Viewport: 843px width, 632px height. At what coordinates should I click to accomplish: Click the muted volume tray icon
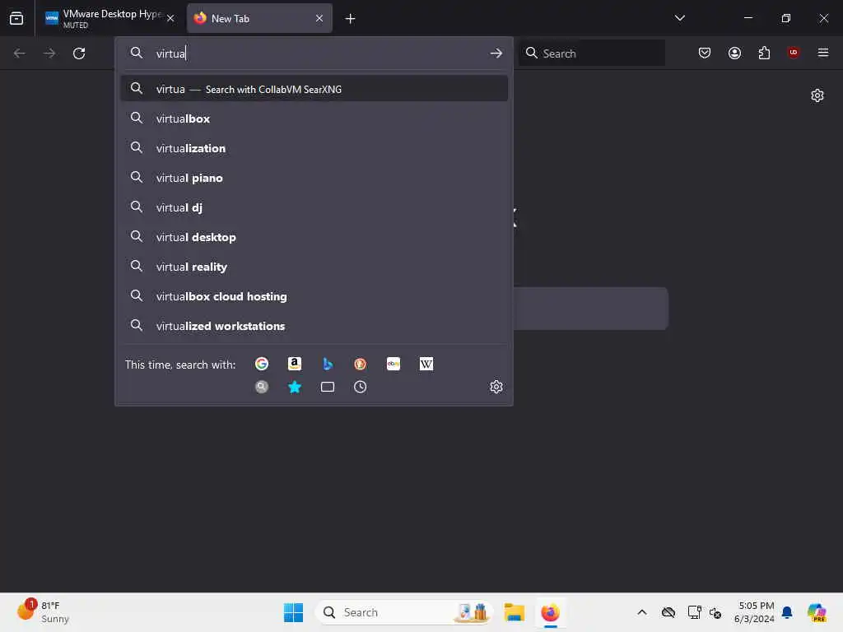point(715,612)
